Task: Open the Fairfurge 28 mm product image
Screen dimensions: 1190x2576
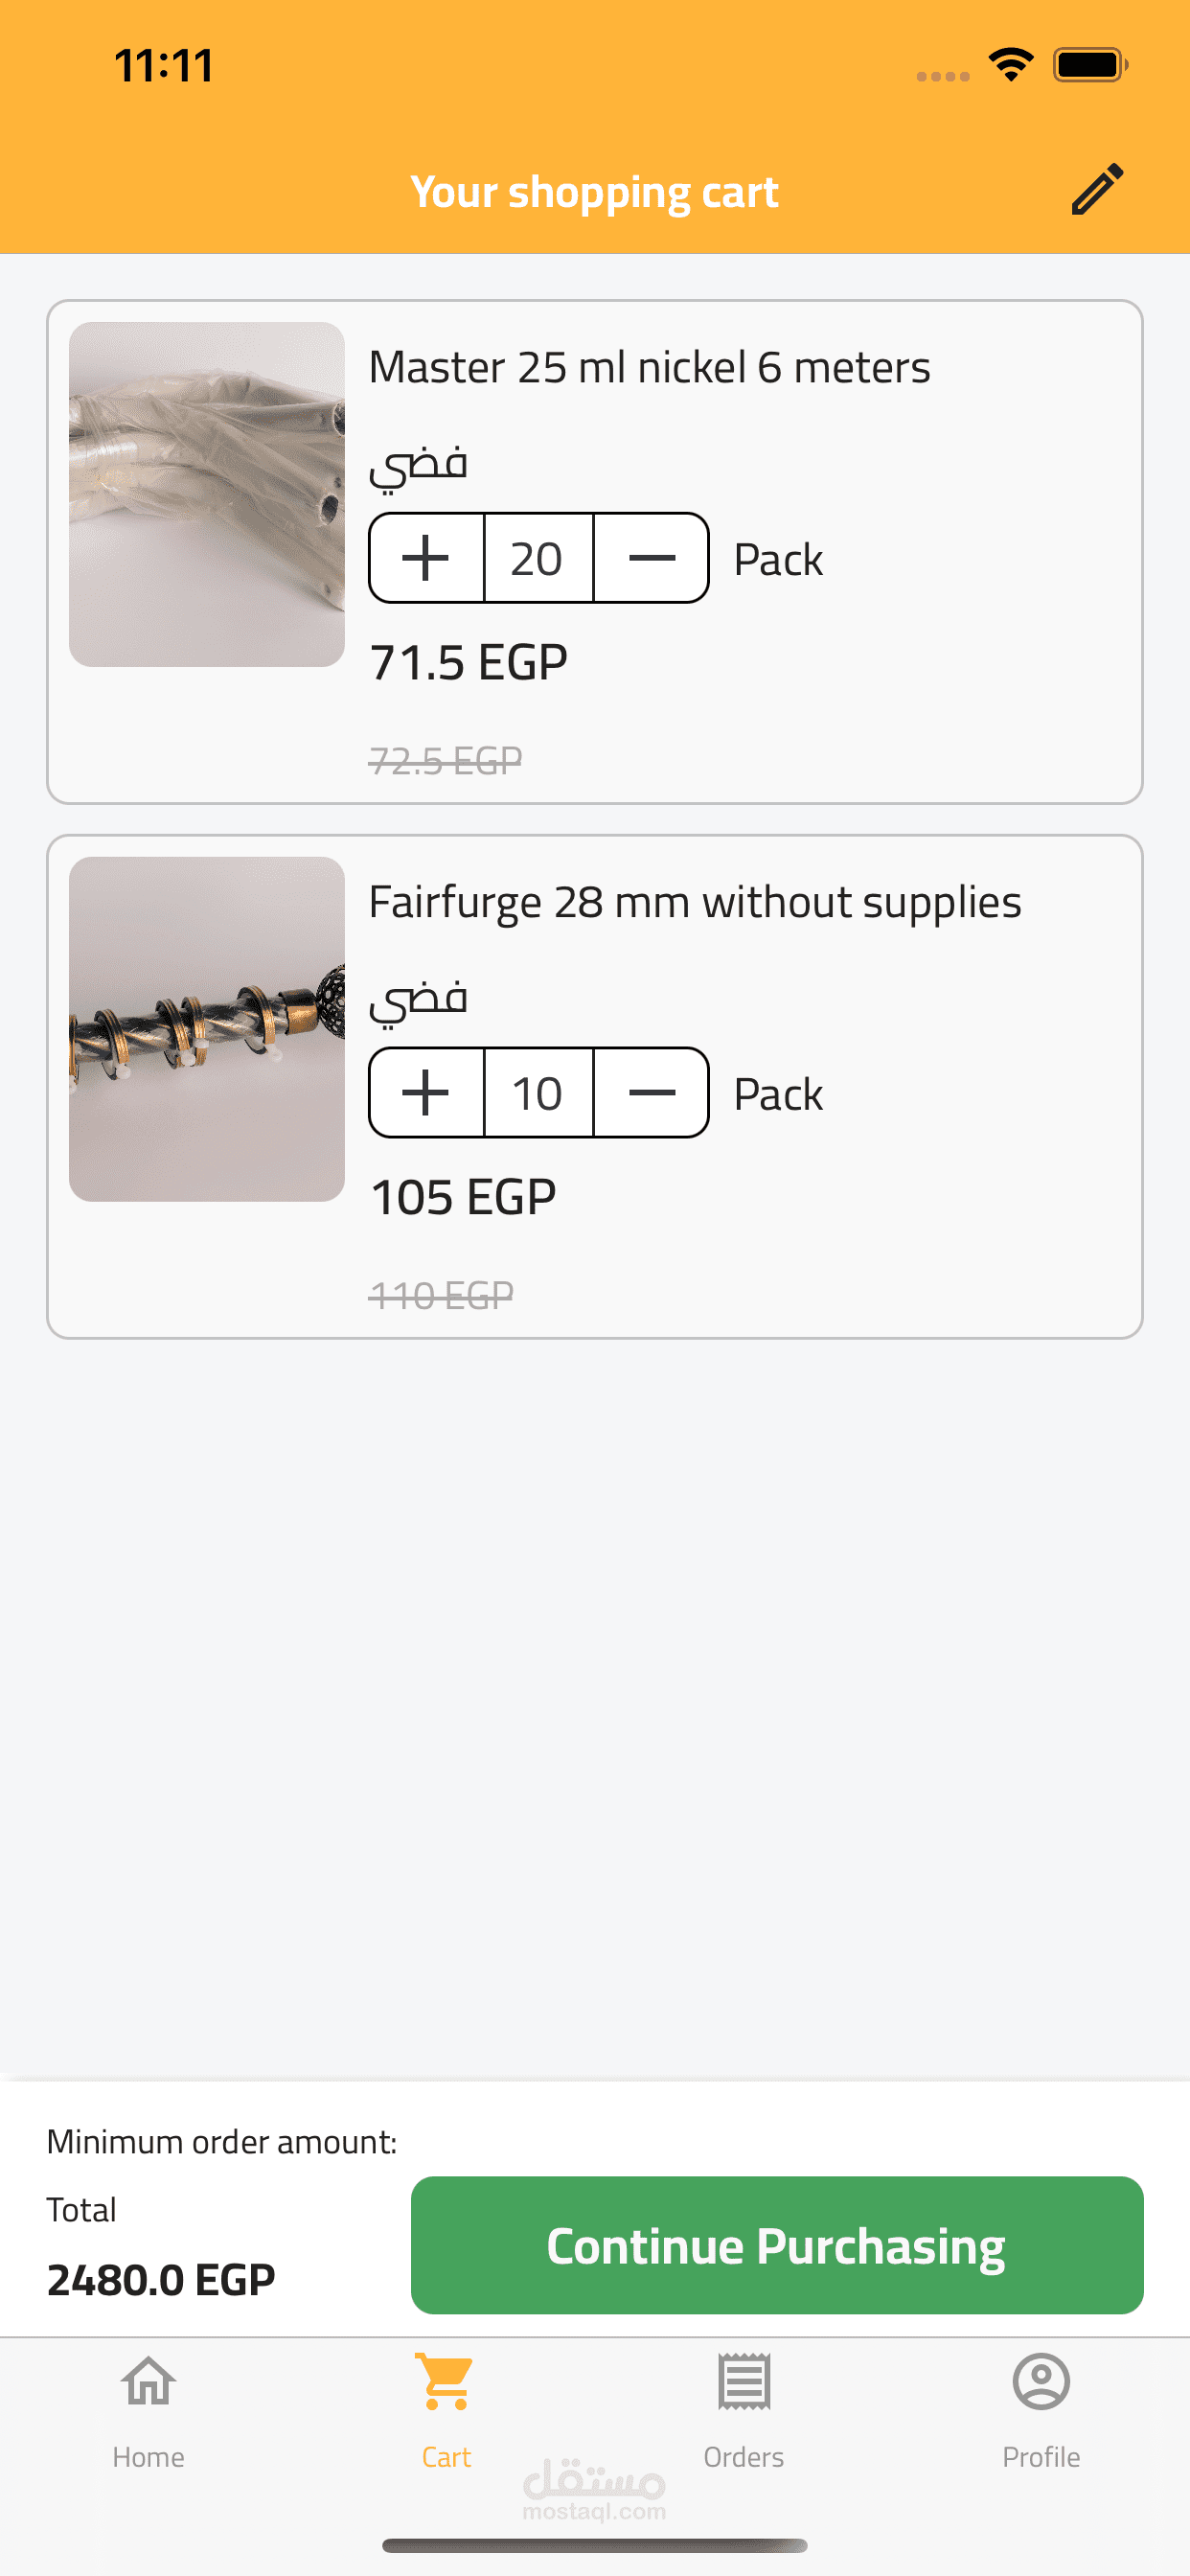Action: [207, 1029]
